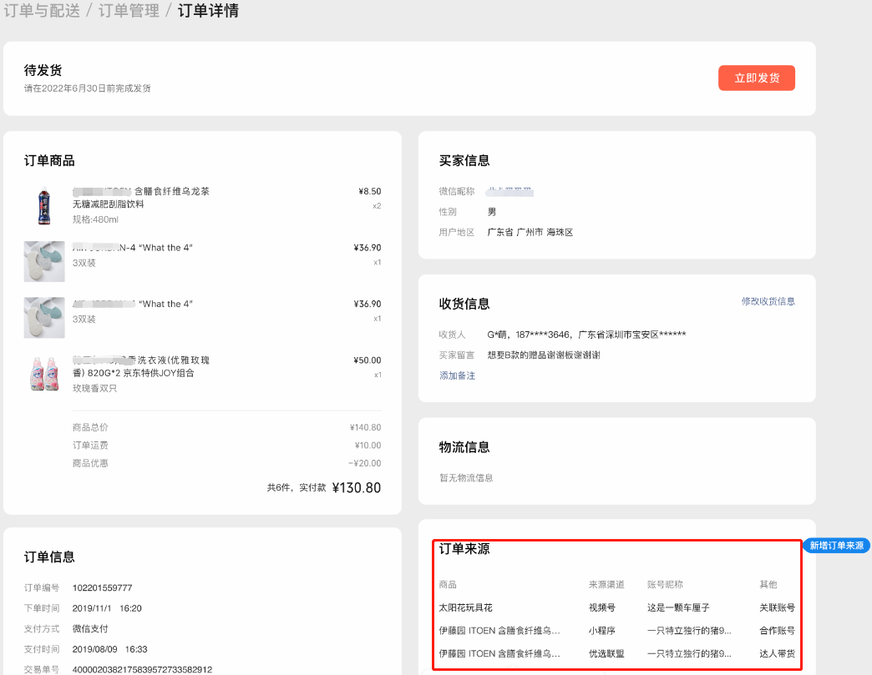Select the 优选联盟 source channel entry

606,653
